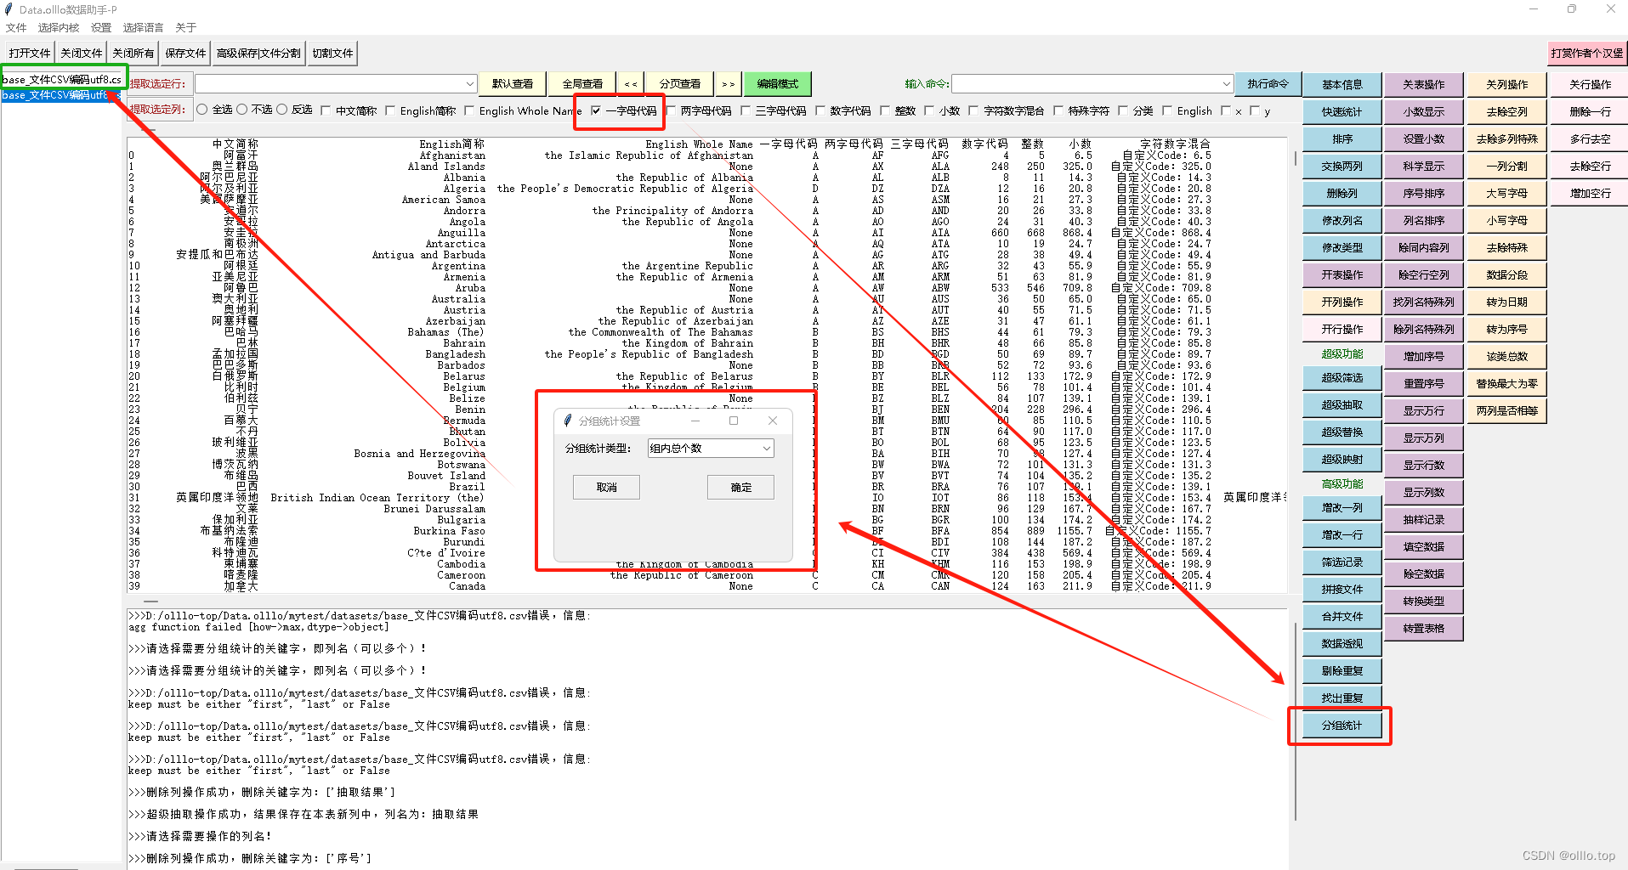The image size is (1628, 870).
Task: Click 确定 in the grouping dialog
Action: (x=740, y=486)
